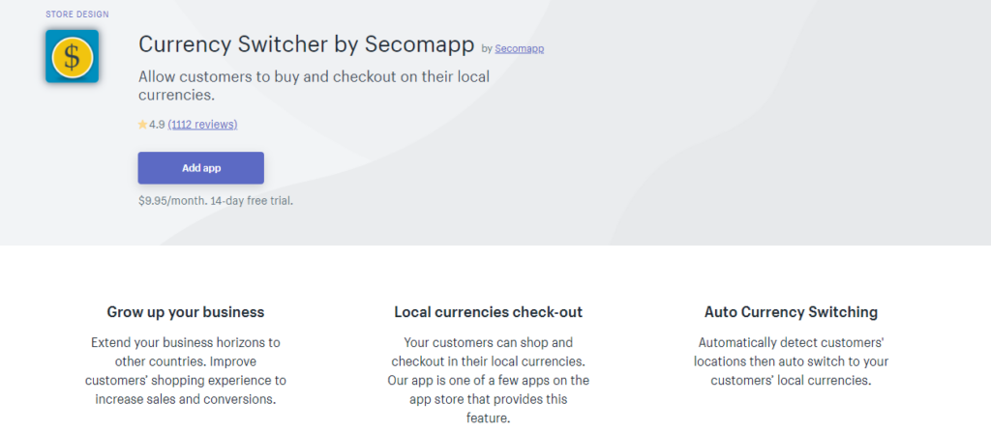Image resolution: width=991 pixels, height=432 pixels.
Task: Click the yellow star rating icon
Action: coord(142,125)
